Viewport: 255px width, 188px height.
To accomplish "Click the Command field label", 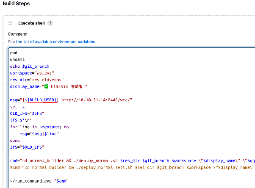I will pyautogui.click(x=17, y=34).
